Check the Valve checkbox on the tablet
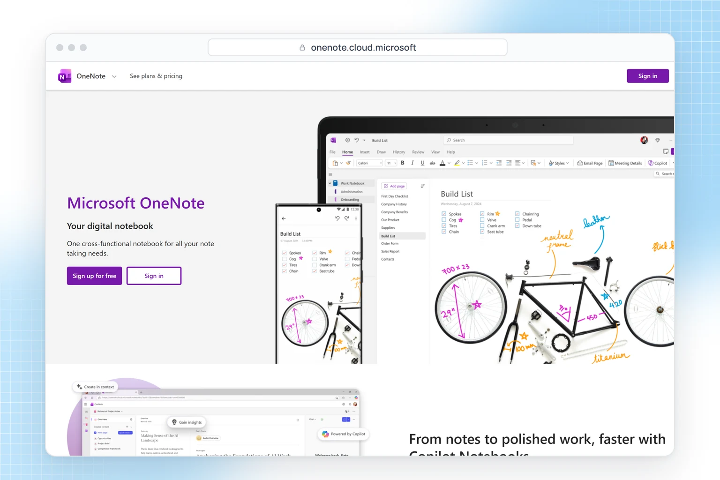The image size is (720, 480). pos(482,220)
